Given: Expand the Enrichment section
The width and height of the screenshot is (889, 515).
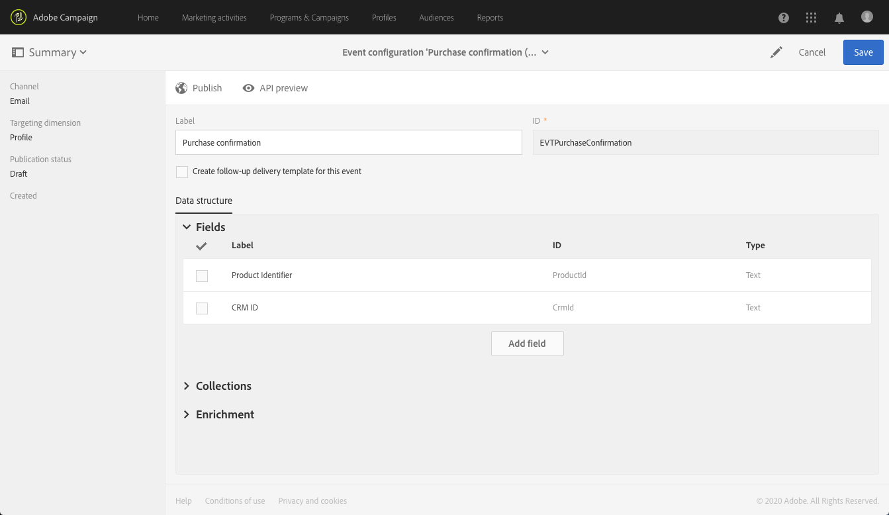Looking at the screenshot, I should point(187,414).
